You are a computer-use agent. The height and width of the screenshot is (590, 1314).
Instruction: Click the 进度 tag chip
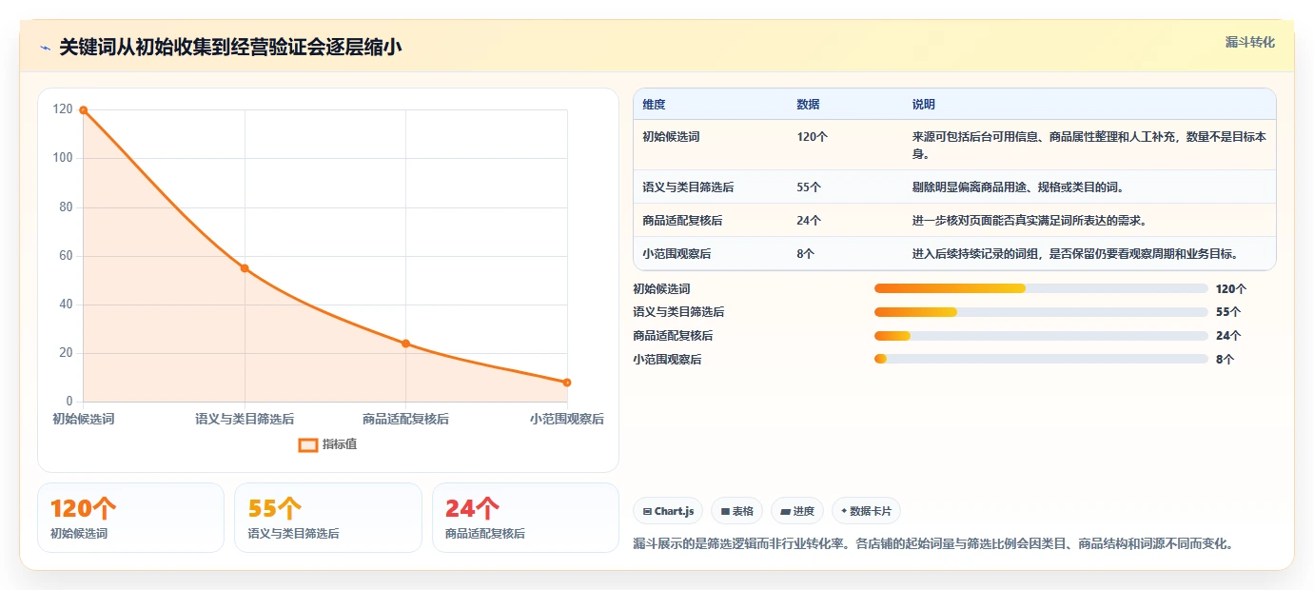(x=797, y=511)
